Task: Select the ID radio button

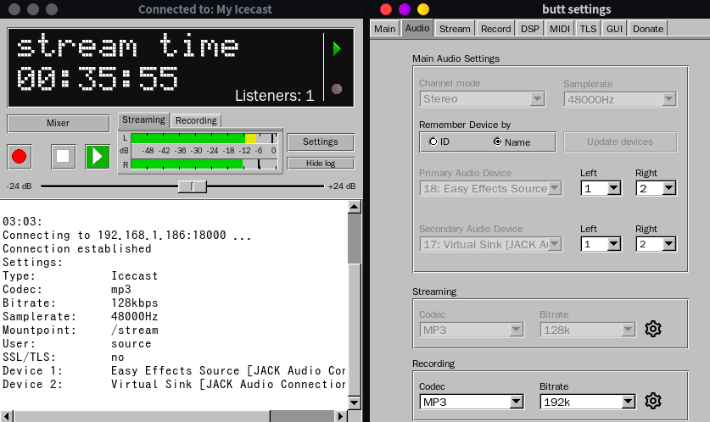Action: tap(433, 142)
